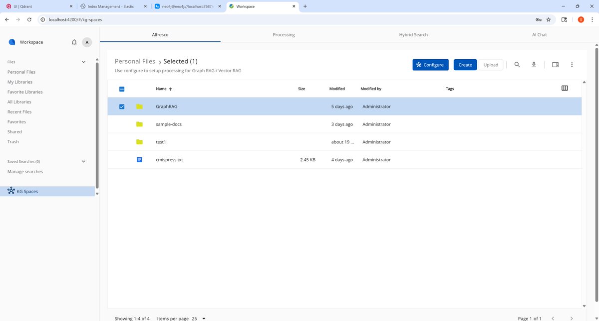Switch to the AI Chat tab
This screenshot has height=321, width=599.
tap(539, 34)
